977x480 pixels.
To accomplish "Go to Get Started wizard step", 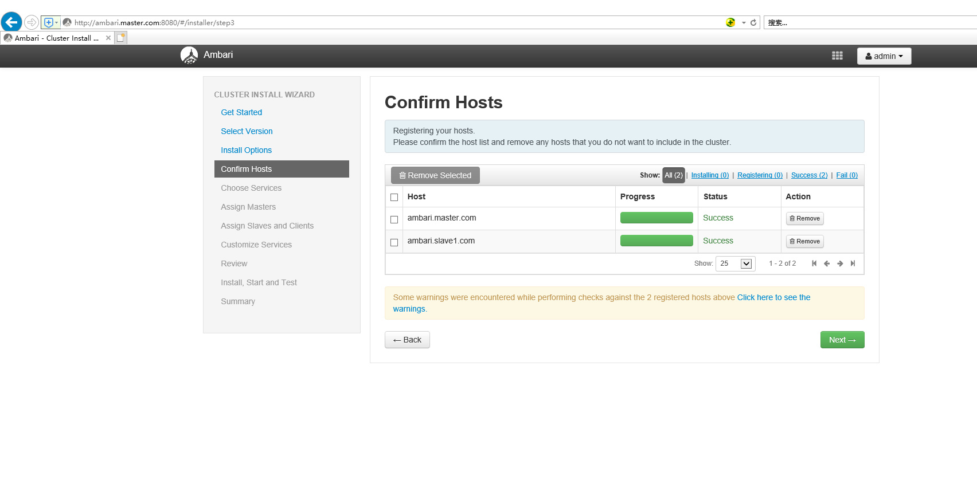I will pos(241,112).
